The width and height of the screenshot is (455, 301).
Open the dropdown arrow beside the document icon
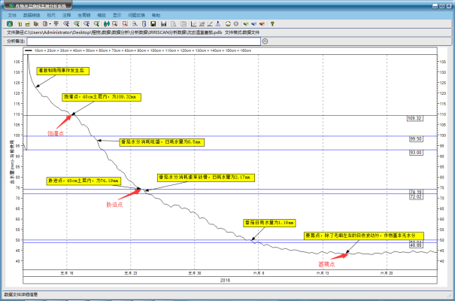click(50, 24)
